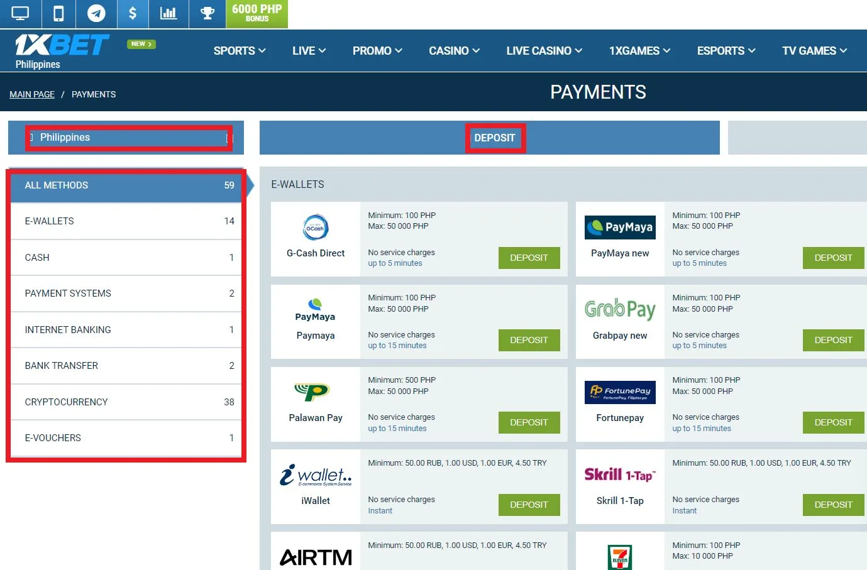The image size is (867, 570).
Task: Click DEPOSIT button for Skrill 1-Tap
Action: (x=834, y=505)
